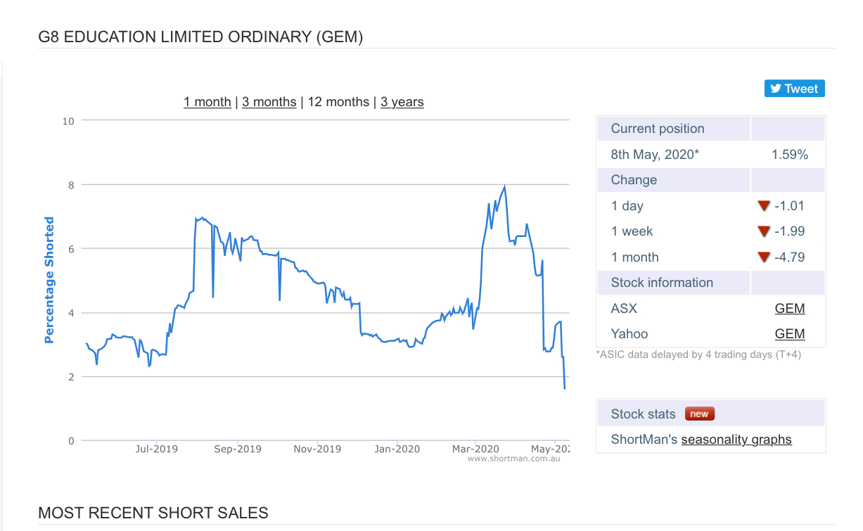Click the 1.59% current position value
Screen dimensions: 863x531
(790, 155)
